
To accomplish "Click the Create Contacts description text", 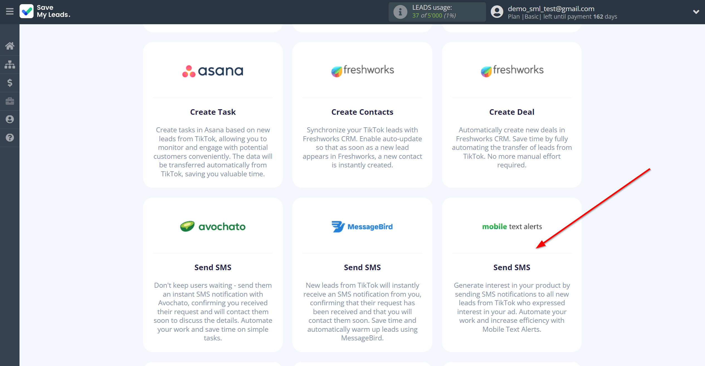I will (x=362, y=147).
